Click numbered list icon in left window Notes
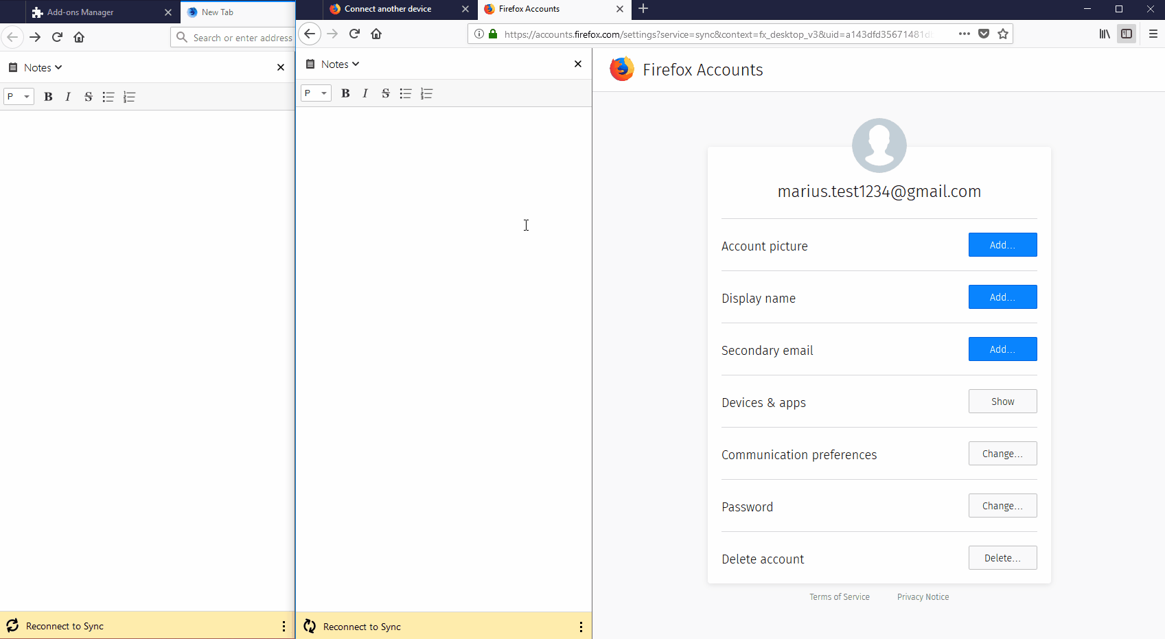 tap(129, 97)
